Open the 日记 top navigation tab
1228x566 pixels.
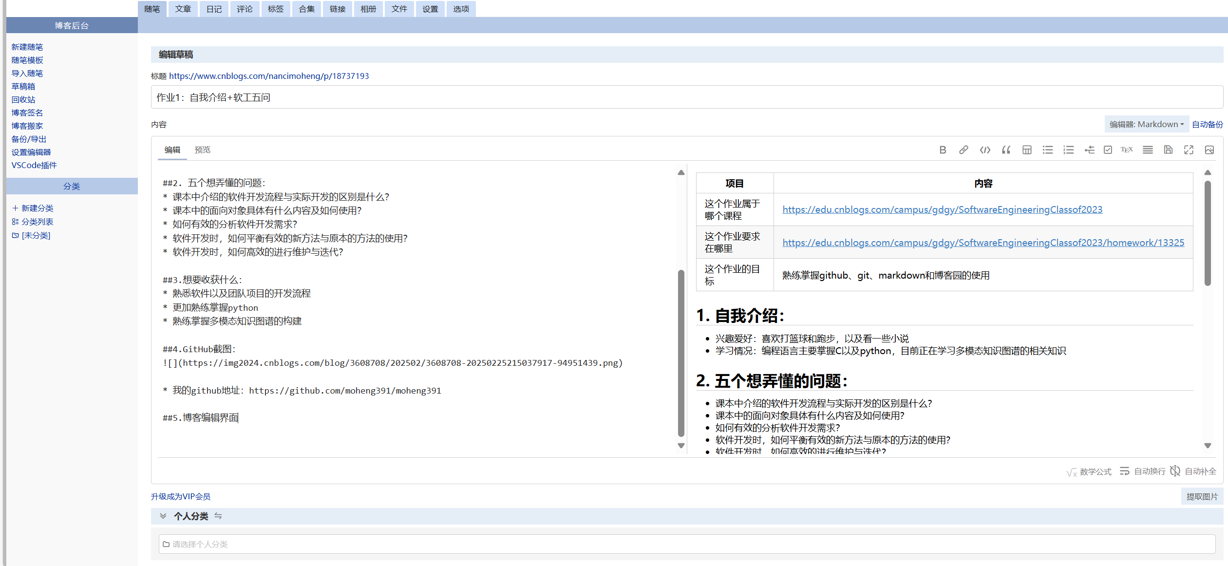point(214,9)
